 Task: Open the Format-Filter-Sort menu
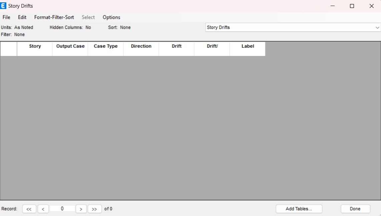click(54, 17)
